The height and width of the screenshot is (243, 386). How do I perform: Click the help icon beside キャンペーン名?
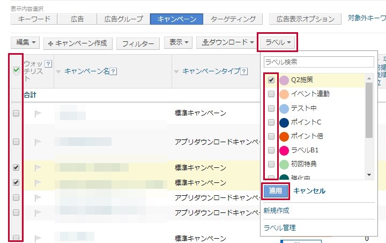click(114, 71)
